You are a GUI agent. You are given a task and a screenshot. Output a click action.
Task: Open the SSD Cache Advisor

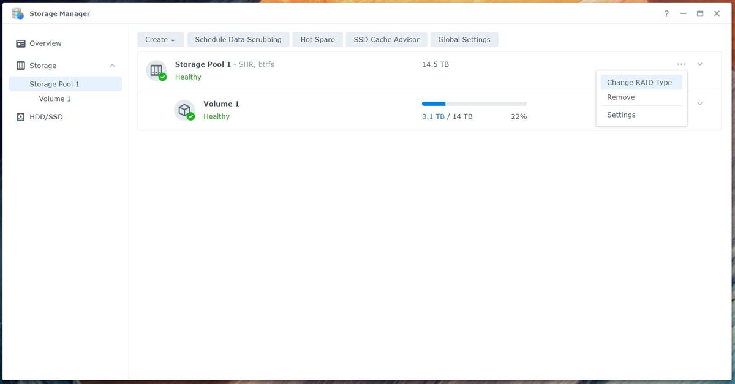(386, 39)
